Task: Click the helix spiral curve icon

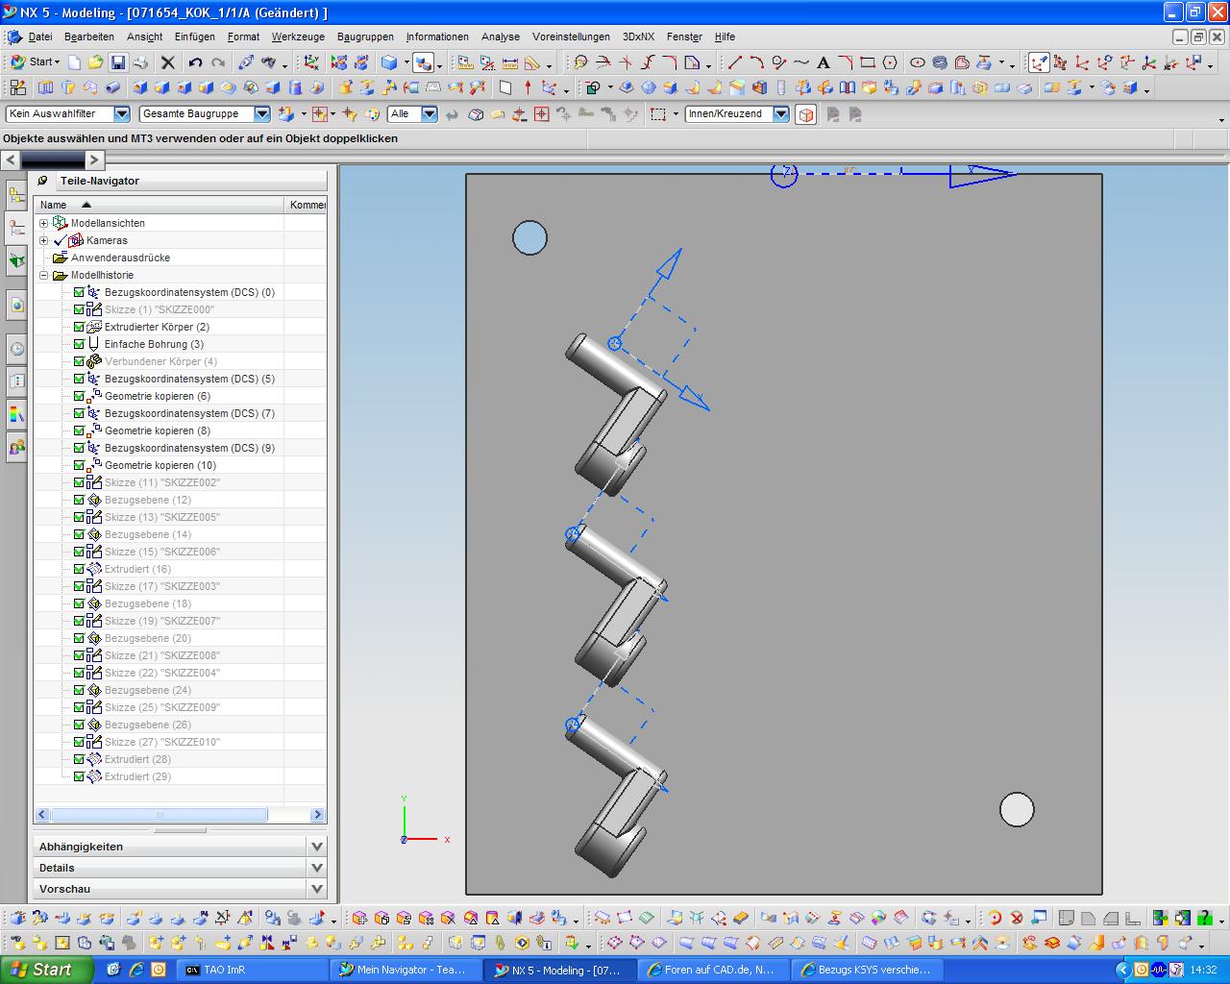Action: 939,62
